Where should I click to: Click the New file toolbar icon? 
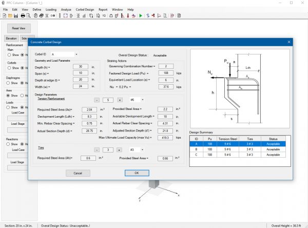click(x=4, y=16)
